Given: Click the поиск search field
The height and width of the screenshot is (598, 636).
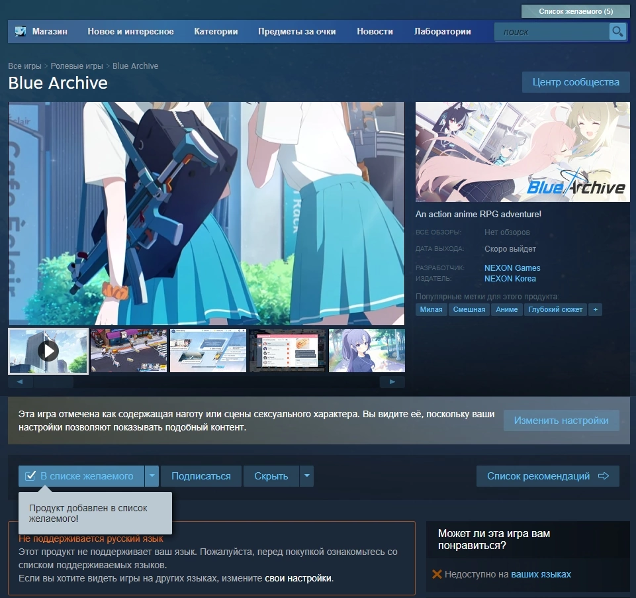Looking at the screenshot, I should pyautogui.click(x=552, y=32).
